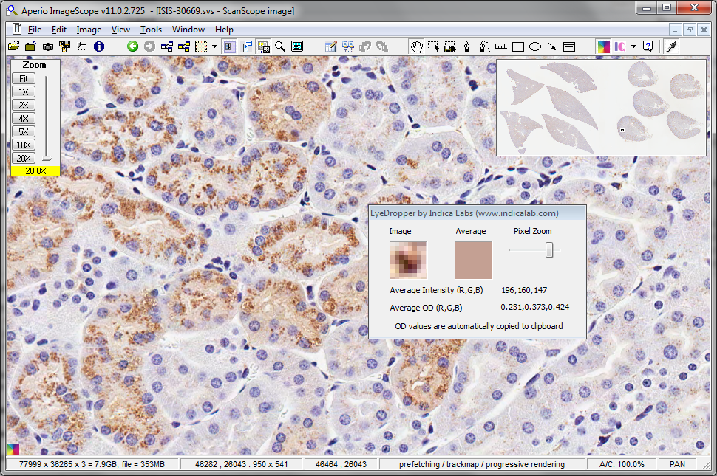
Task: Click the Close Image folder icon
Action: [x=30, y=46]
